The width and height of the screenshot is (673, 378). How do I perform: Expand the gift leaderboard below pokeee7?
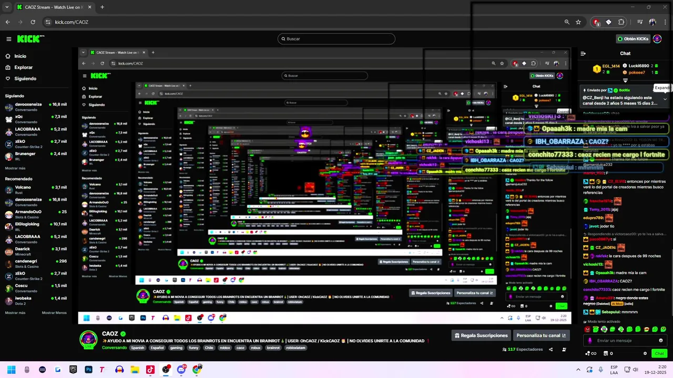click(x=625, y=80)
